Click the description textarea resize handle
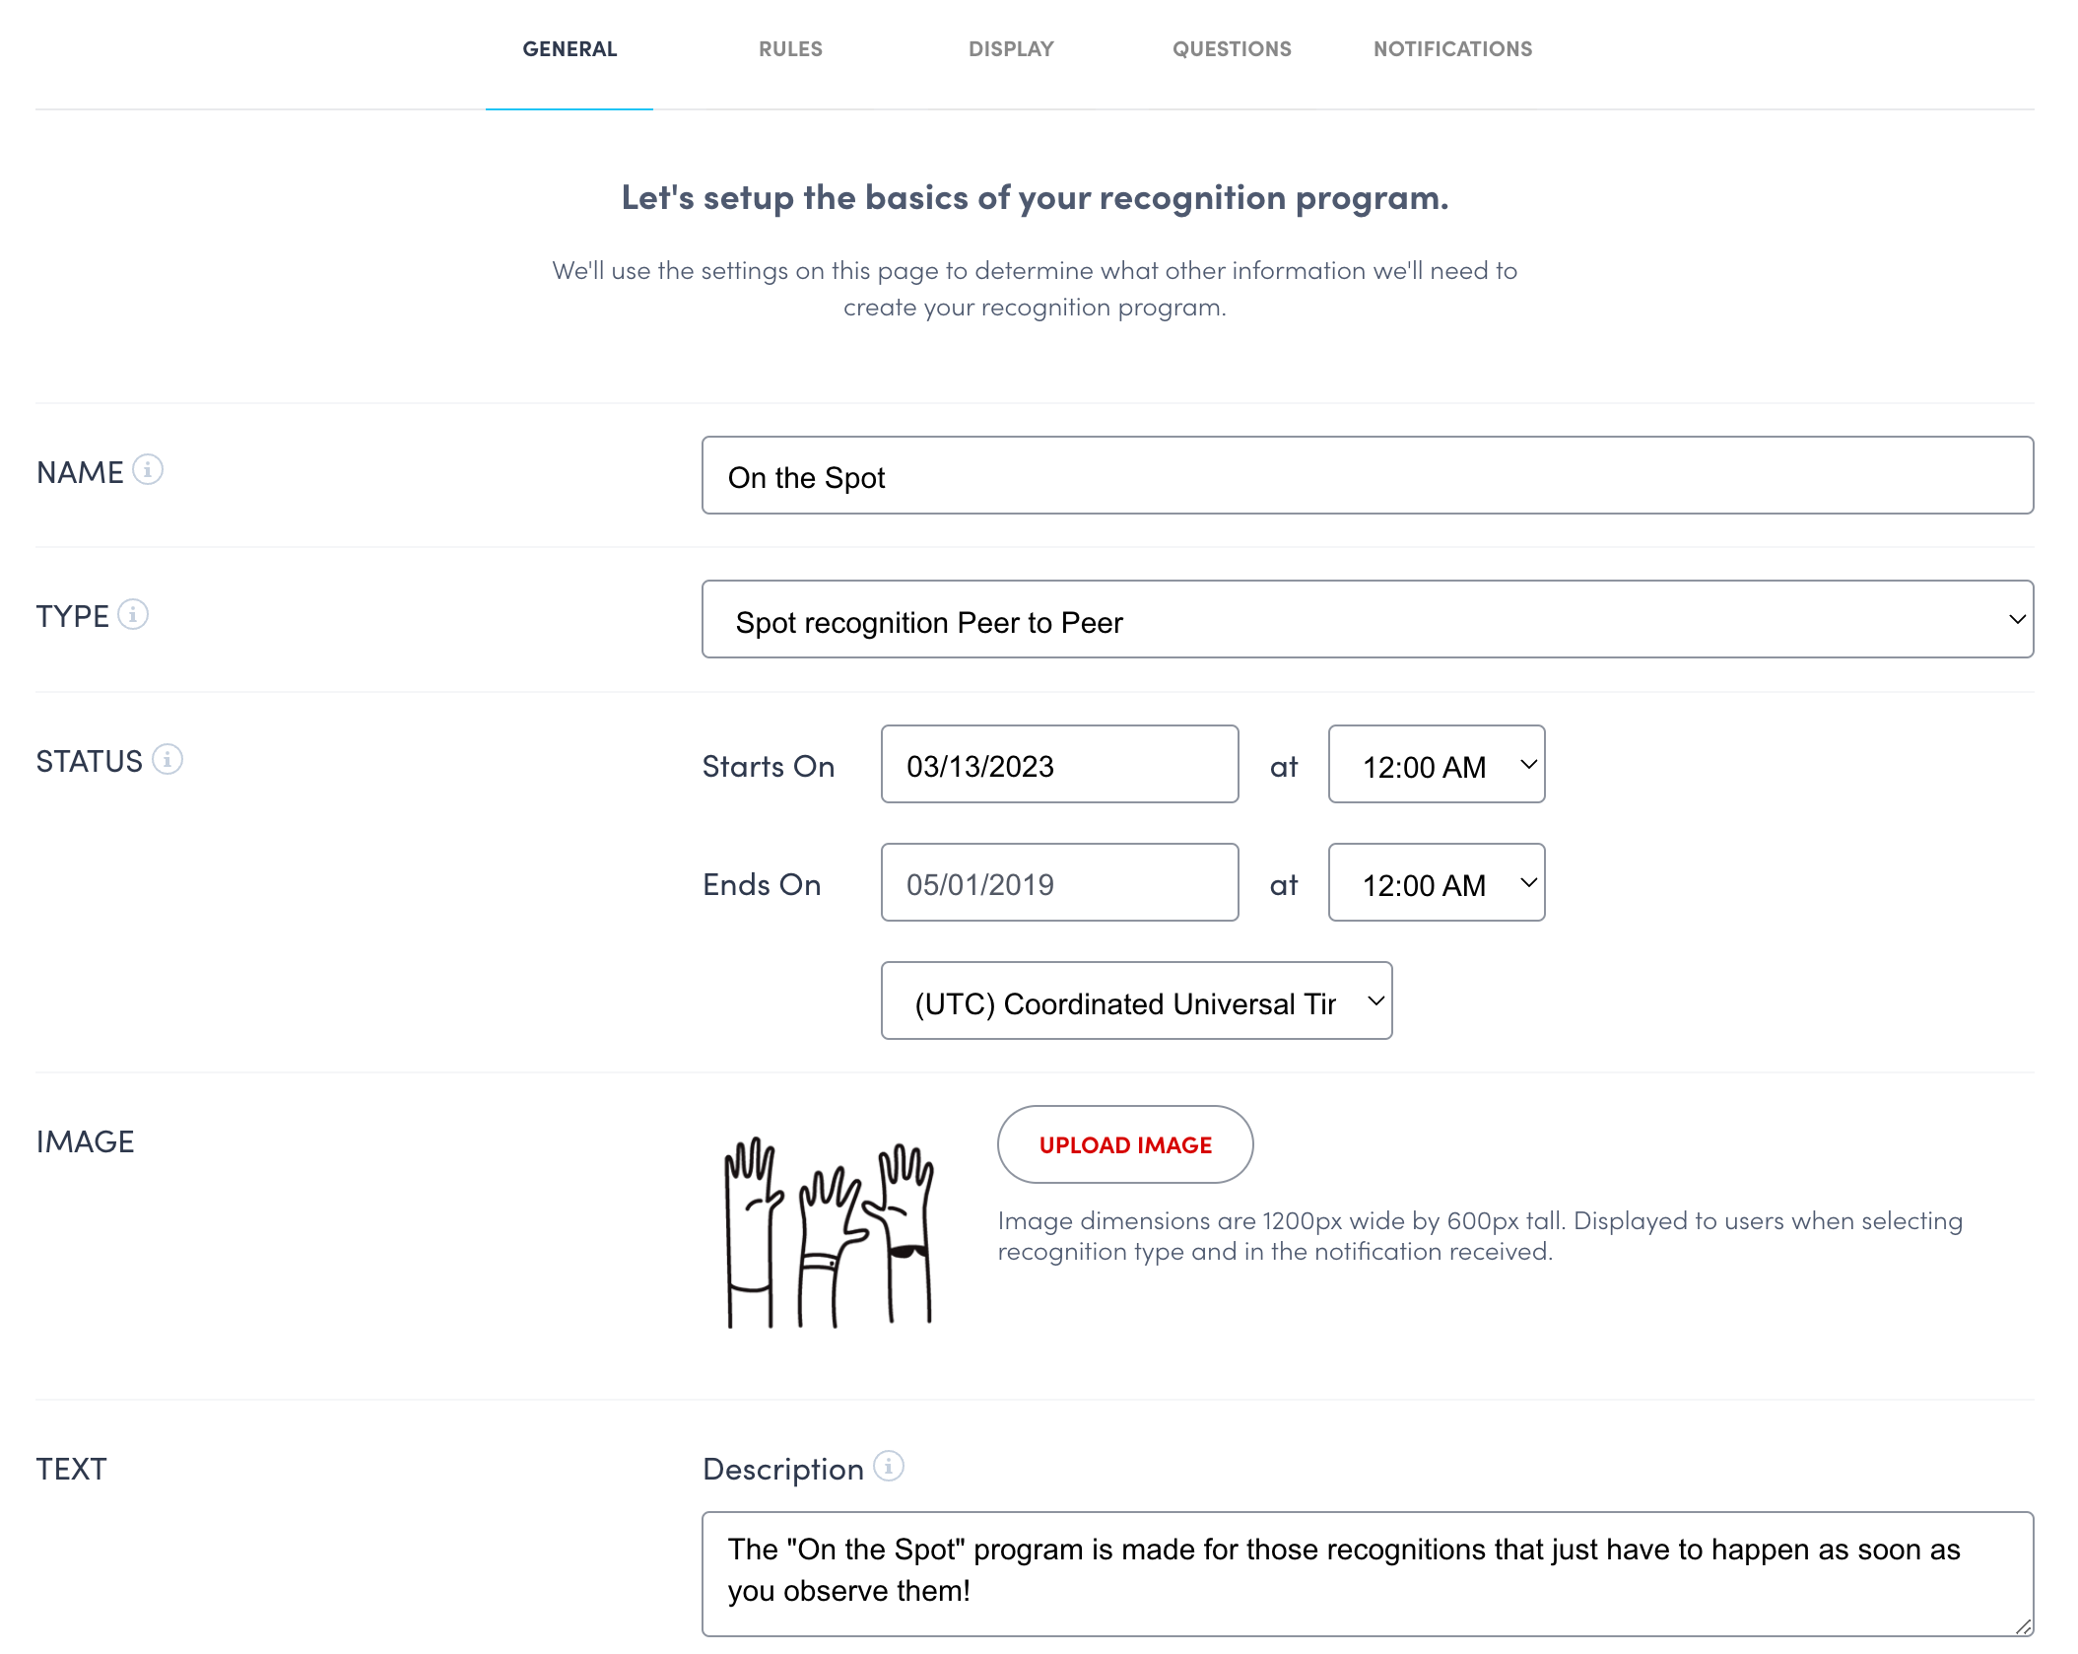The height and width of the screenshot is (1654, 2078). (2023, 1626)
